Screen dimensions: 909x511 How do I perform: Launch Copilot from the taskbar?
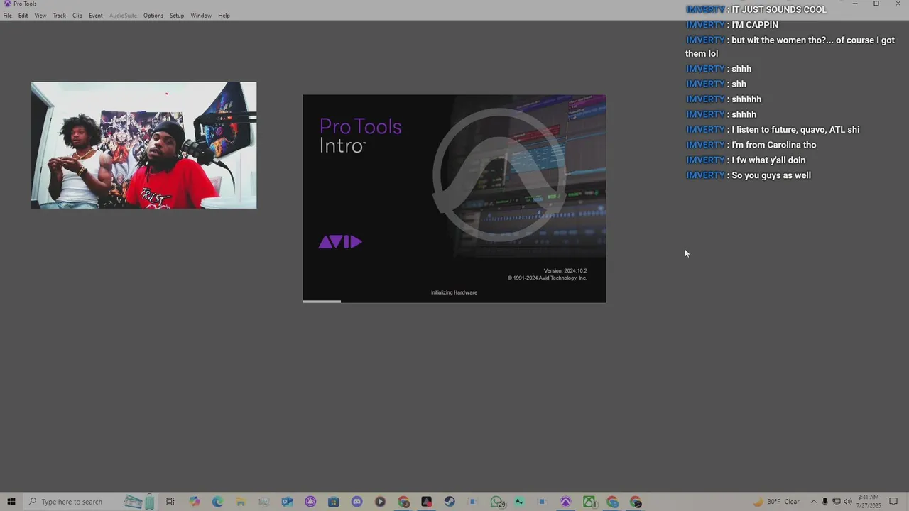click(x=195, y=502)
